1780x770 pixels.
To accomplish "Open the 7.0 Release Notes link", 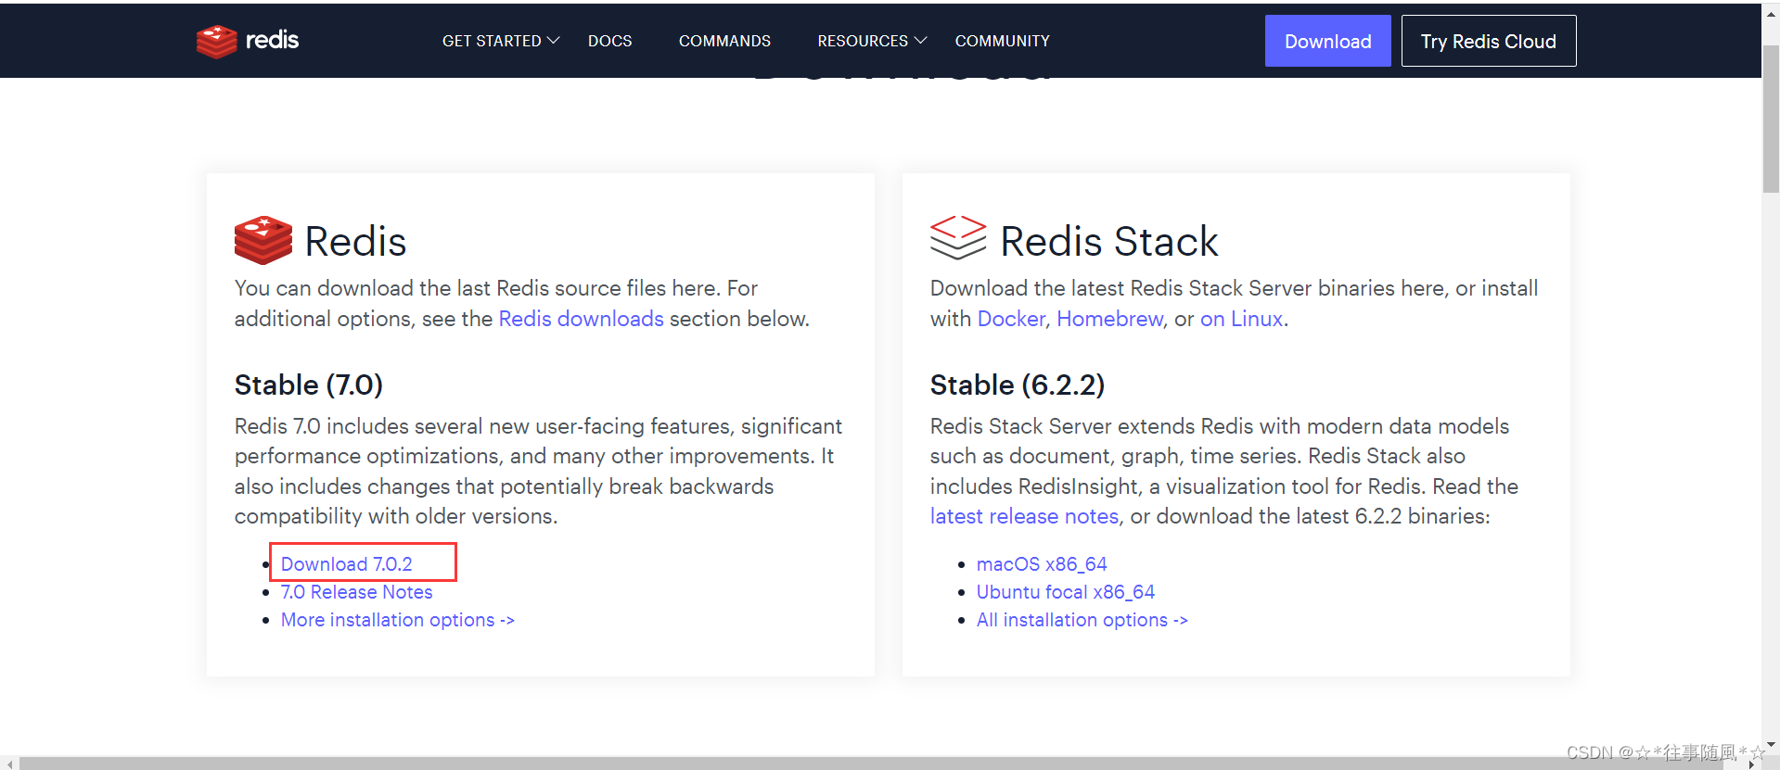I will pyautogui.click(x=357, y=592).
